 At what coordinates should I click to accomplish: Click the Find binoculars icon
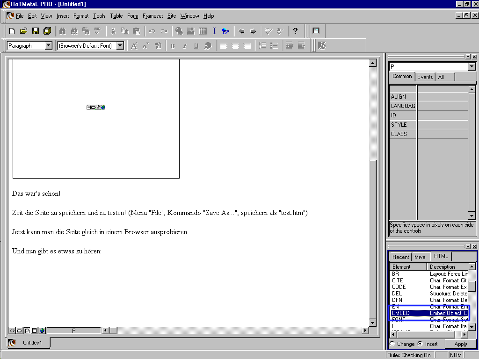coord(62,31)
